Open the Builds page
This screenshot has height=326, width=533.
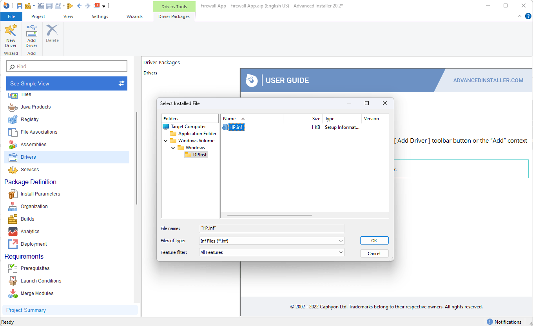pos(27,219)
